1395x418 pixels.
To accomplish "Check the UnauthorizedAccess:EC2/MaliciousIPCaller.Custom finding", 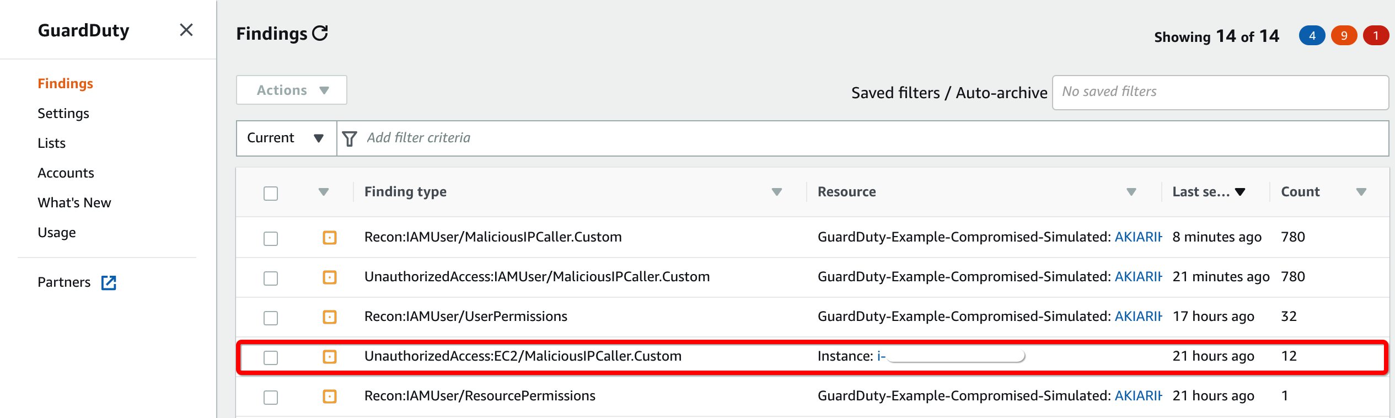I will click(271, 358).
